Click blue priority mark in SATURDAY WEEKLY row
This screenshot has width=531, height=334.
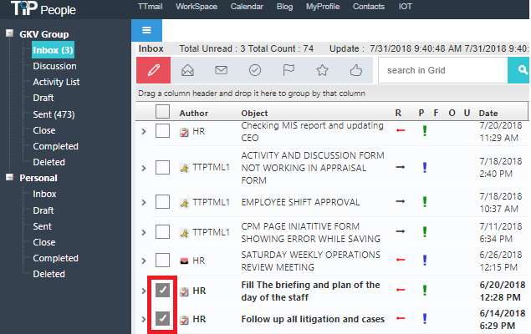point(425,260)
